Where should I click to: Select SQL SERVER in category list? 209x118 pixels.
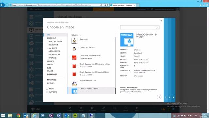[x=53, y=48]
